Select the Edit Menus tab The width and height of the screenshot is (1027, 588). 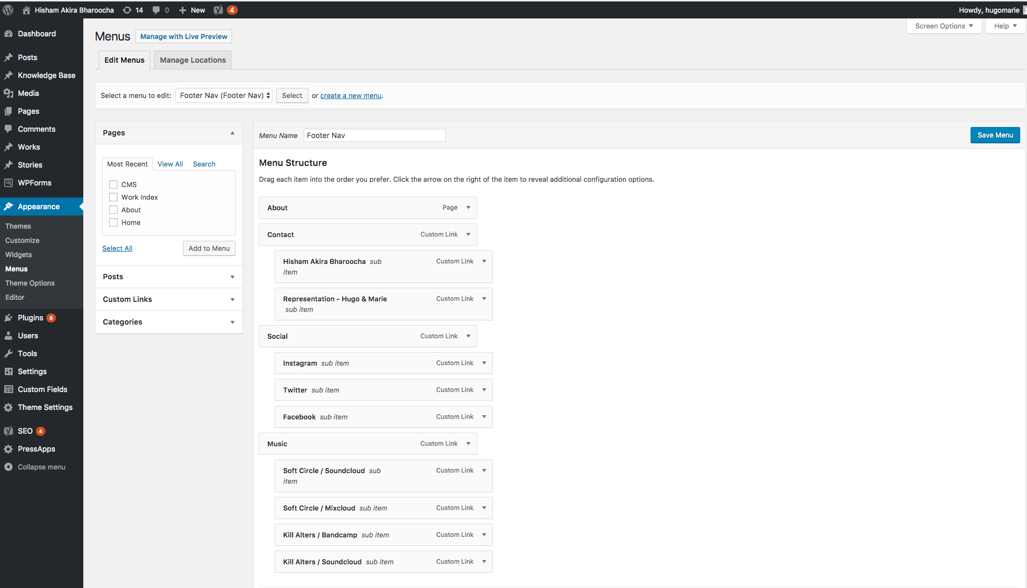pyautogui.click(x=124, y=60)
